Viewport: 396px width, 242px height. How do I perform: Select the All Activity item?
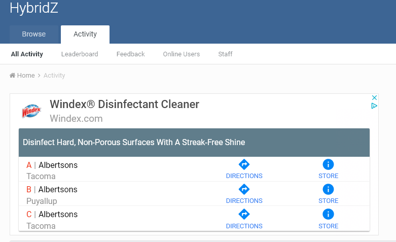pyautogui.click(x=27, y=54)
